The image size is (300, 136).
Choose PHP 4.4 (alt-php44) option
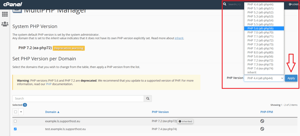[264, 4]
